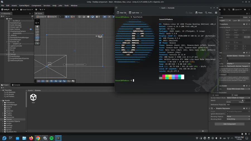The image size is (251, 141).
Task: Toggle scene lighting button next to 2D
Action: tap(109, 17)
